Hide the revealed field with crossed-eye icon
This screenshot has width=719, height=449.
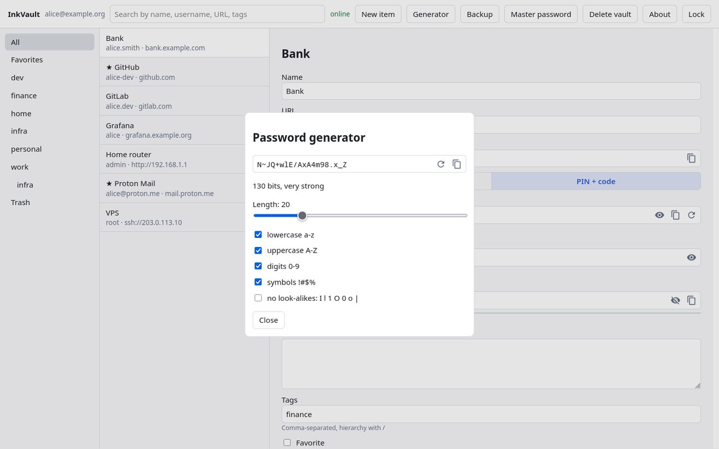click(676, 300)
